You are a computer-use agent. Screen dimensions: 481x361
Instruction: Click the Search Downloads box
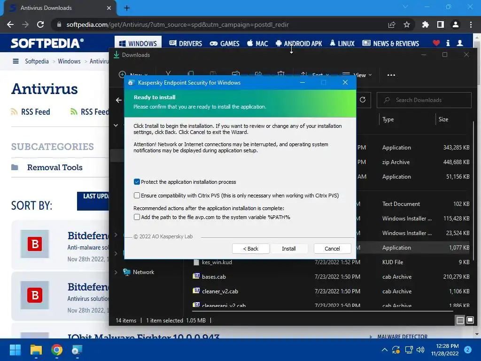coord(424,100)
